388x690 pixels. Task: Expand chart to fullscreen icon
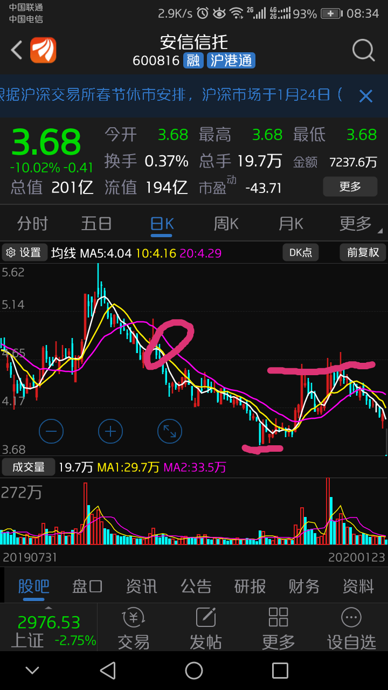tap(170, 431)
